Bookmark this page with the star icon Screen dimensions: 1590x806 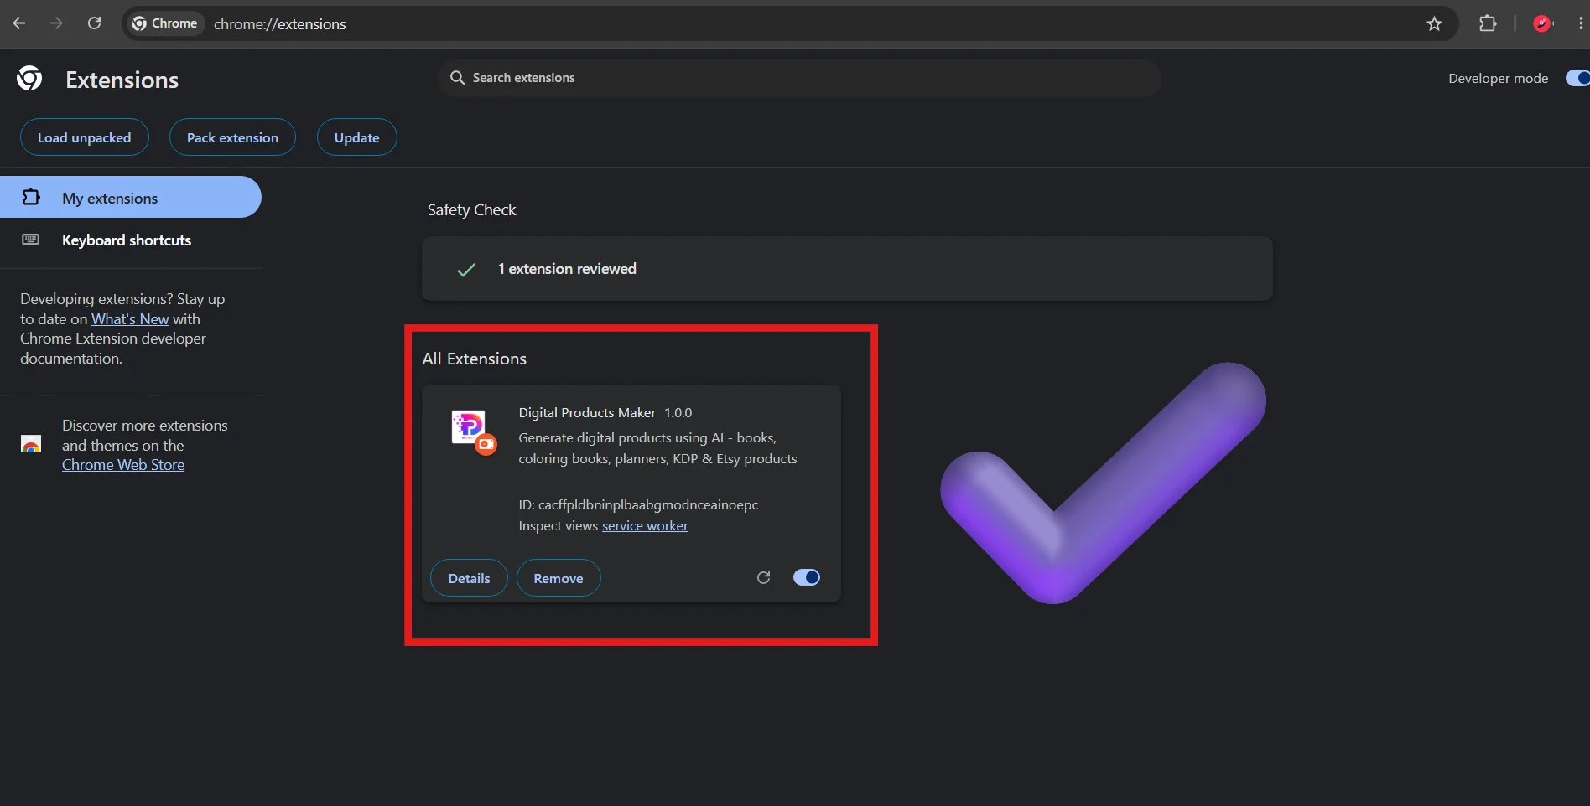point(1434,23)
